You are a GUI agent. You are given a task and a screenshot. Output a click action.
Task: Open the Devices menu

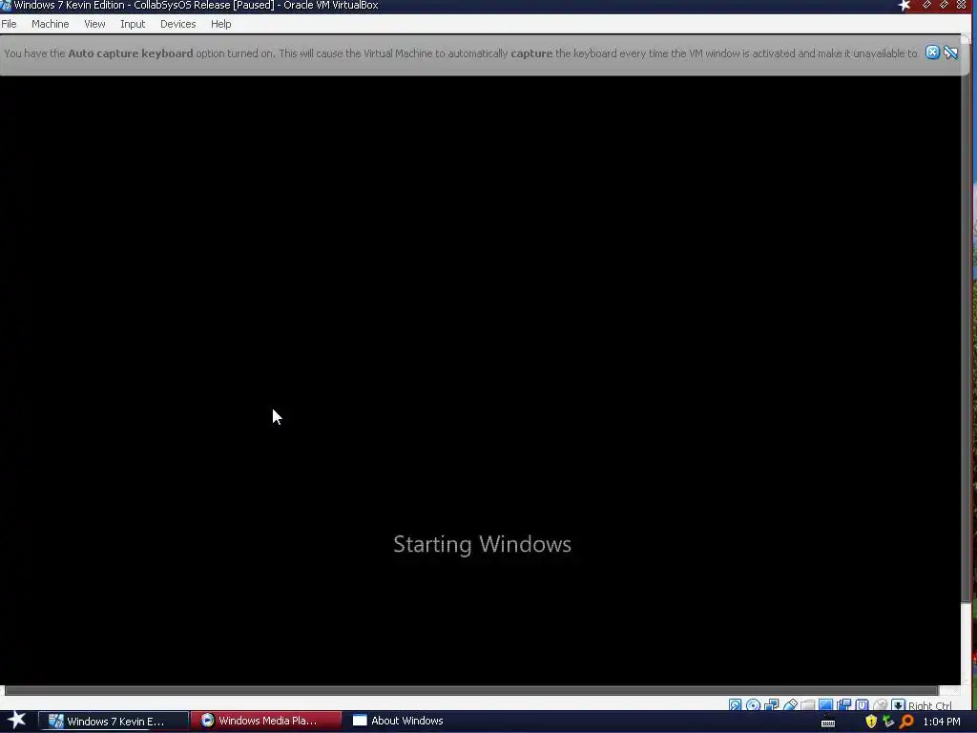(177, 24)
